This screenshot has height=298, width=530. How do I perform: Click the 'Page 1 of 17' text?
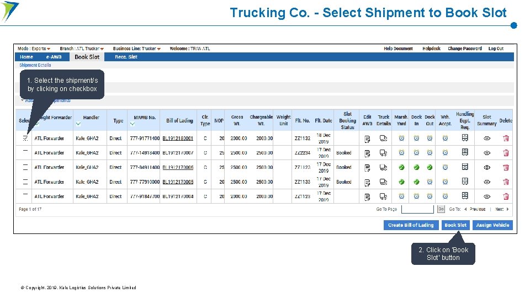coord(30,210)
